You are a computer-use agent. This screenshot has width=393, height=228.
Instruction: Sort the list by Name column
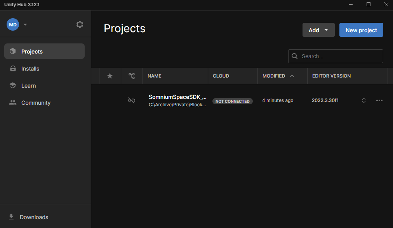tap(155, 76)
